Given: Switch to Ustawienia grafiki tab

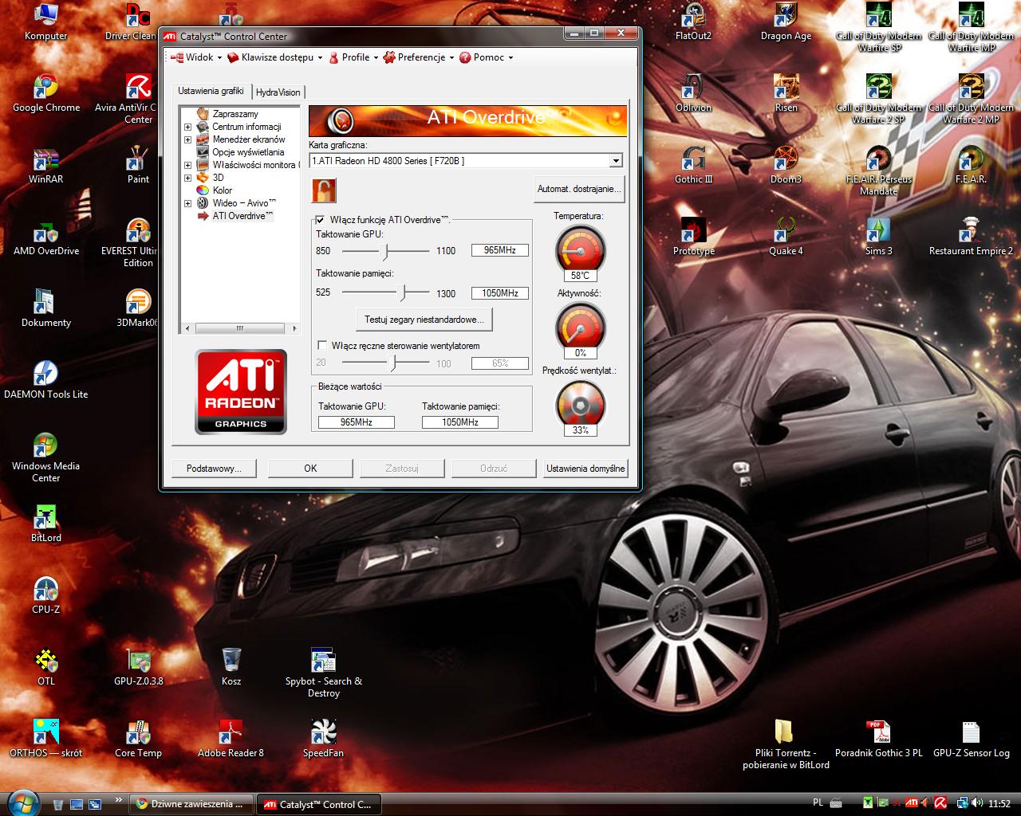Looking at the screenshot, I should click(x=211, y=91).
